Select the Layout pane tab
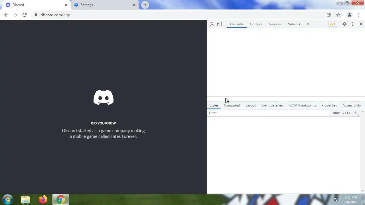Screen dimensions: 365x205 (x=251, y=105)
